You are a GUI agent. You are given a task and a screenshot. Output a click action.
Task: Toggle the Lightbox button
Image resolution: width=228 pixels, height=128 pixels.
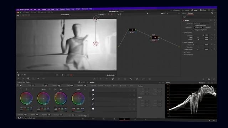click(212, 10)
